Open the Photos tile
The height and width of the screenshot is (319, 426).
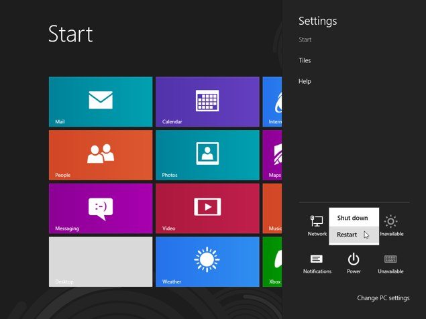point(207,155)
